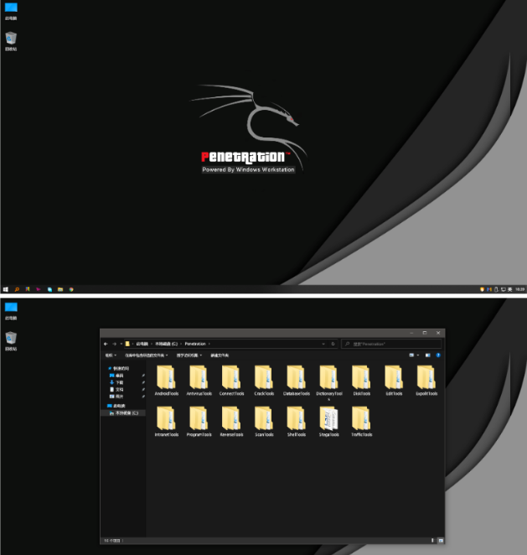Screen dimensions: 527x555
Task: Click the Local Disk (C:) breadcrumb segment
Action: [x=166, y=344]
